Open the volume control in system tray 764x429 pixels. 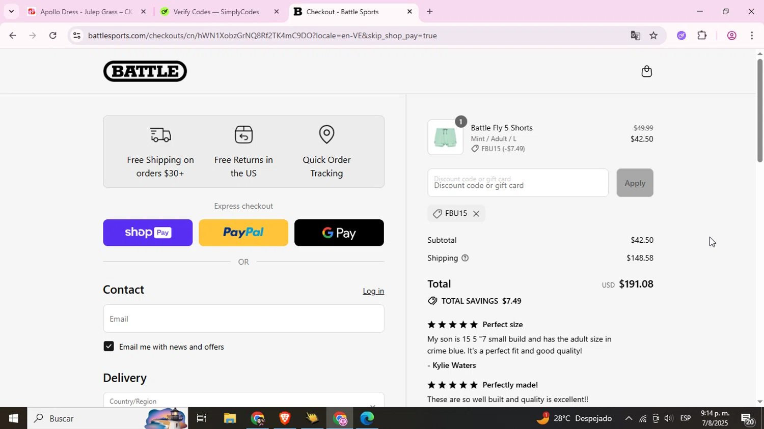click(668, 418)
